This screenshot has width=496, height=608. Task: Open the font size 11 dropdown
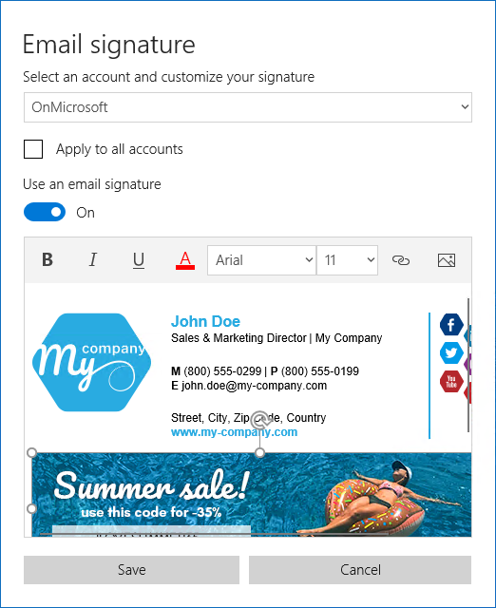[347, 260]
